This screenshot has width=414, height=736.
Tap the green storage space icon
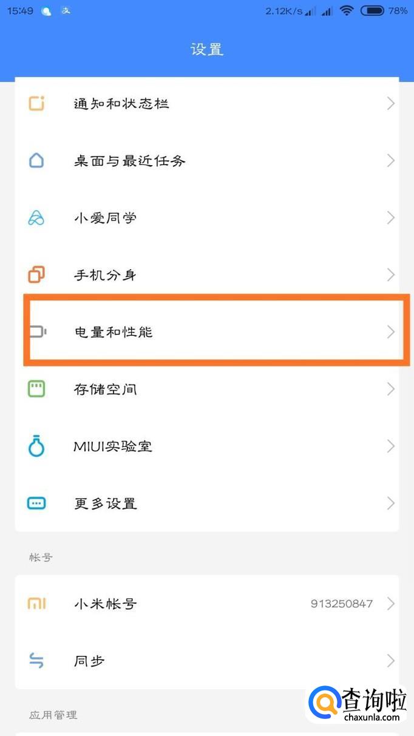tap(36, 389)
